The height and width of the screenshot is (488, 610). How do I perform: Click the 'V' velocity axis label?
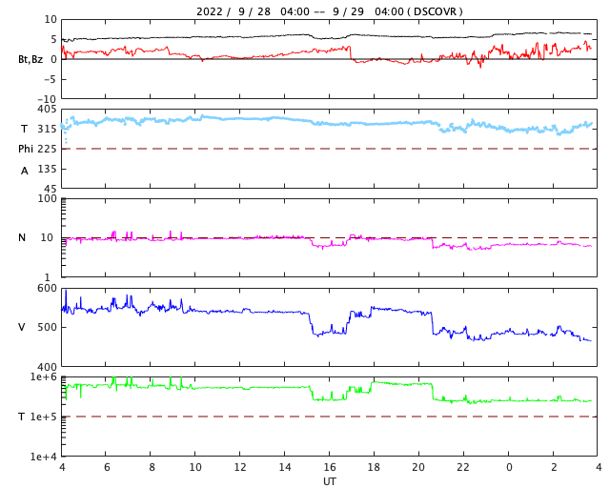[22, 327]
